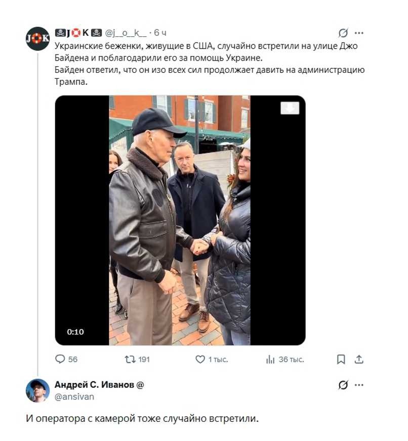Visit the @ansivan handle link
This screenshot has width=408, height=441.
tap(74, 397)
